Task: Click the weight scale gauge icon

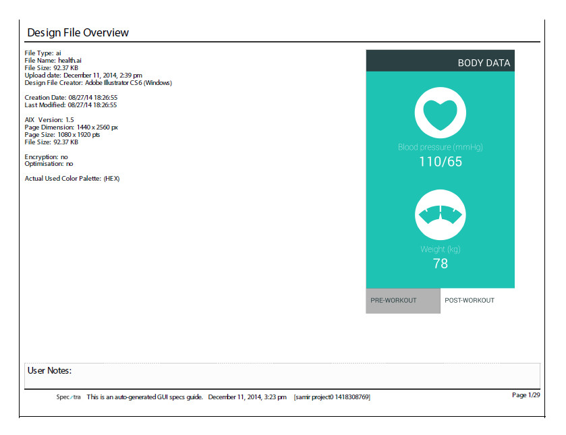Action: (x=440, y=214)
